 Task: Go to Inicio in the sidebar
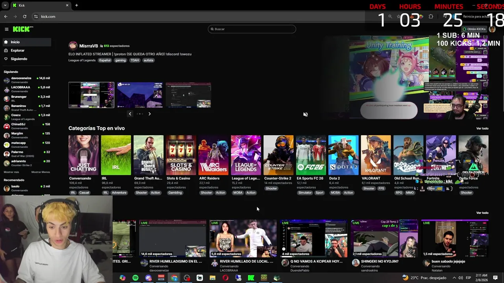point(26,42)
